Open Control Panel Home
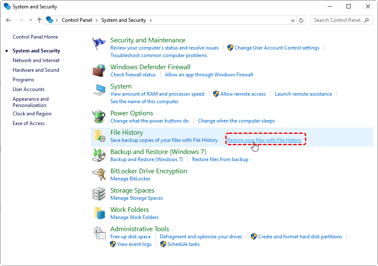The height and width of the screenshot is (266, 378). pos(35,37)
